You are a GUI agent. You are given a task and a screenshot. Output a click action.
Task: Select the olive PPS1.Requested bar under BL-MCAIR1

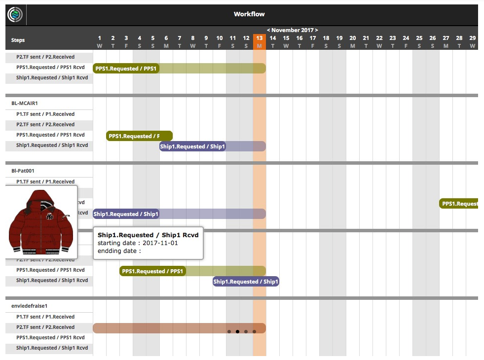(139, 136)
